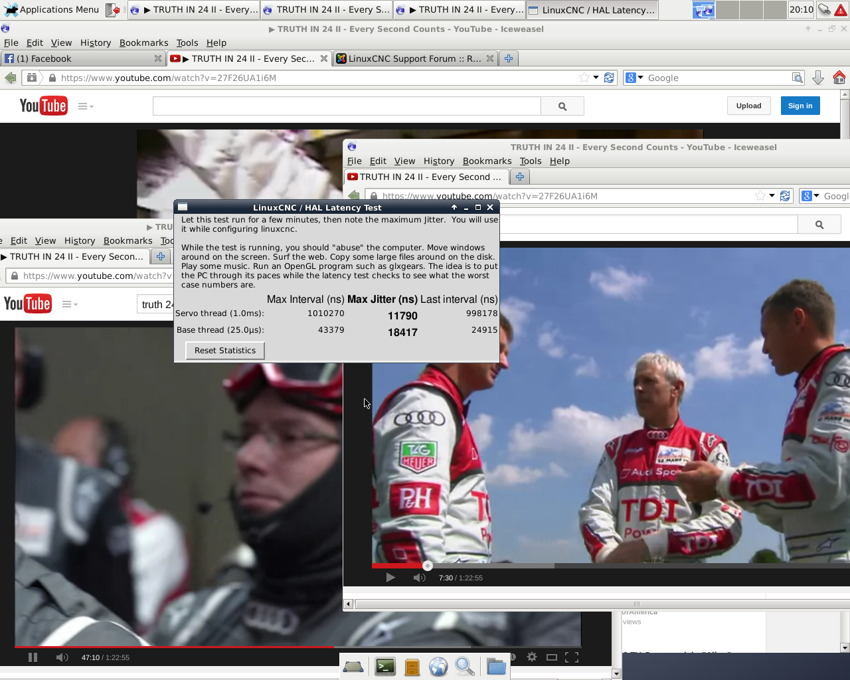Viewport: 850px width, 680px height.
Task: Open the workspace switcher icon in panel
Action: point(703,10)
